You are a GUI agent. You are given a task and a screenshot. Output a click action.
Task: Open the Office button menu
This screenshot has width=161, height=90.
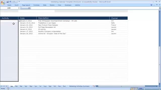[x=3, y=3]
